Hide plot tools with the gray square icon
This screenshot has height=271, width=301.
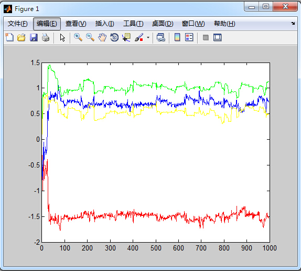(206, 37)
